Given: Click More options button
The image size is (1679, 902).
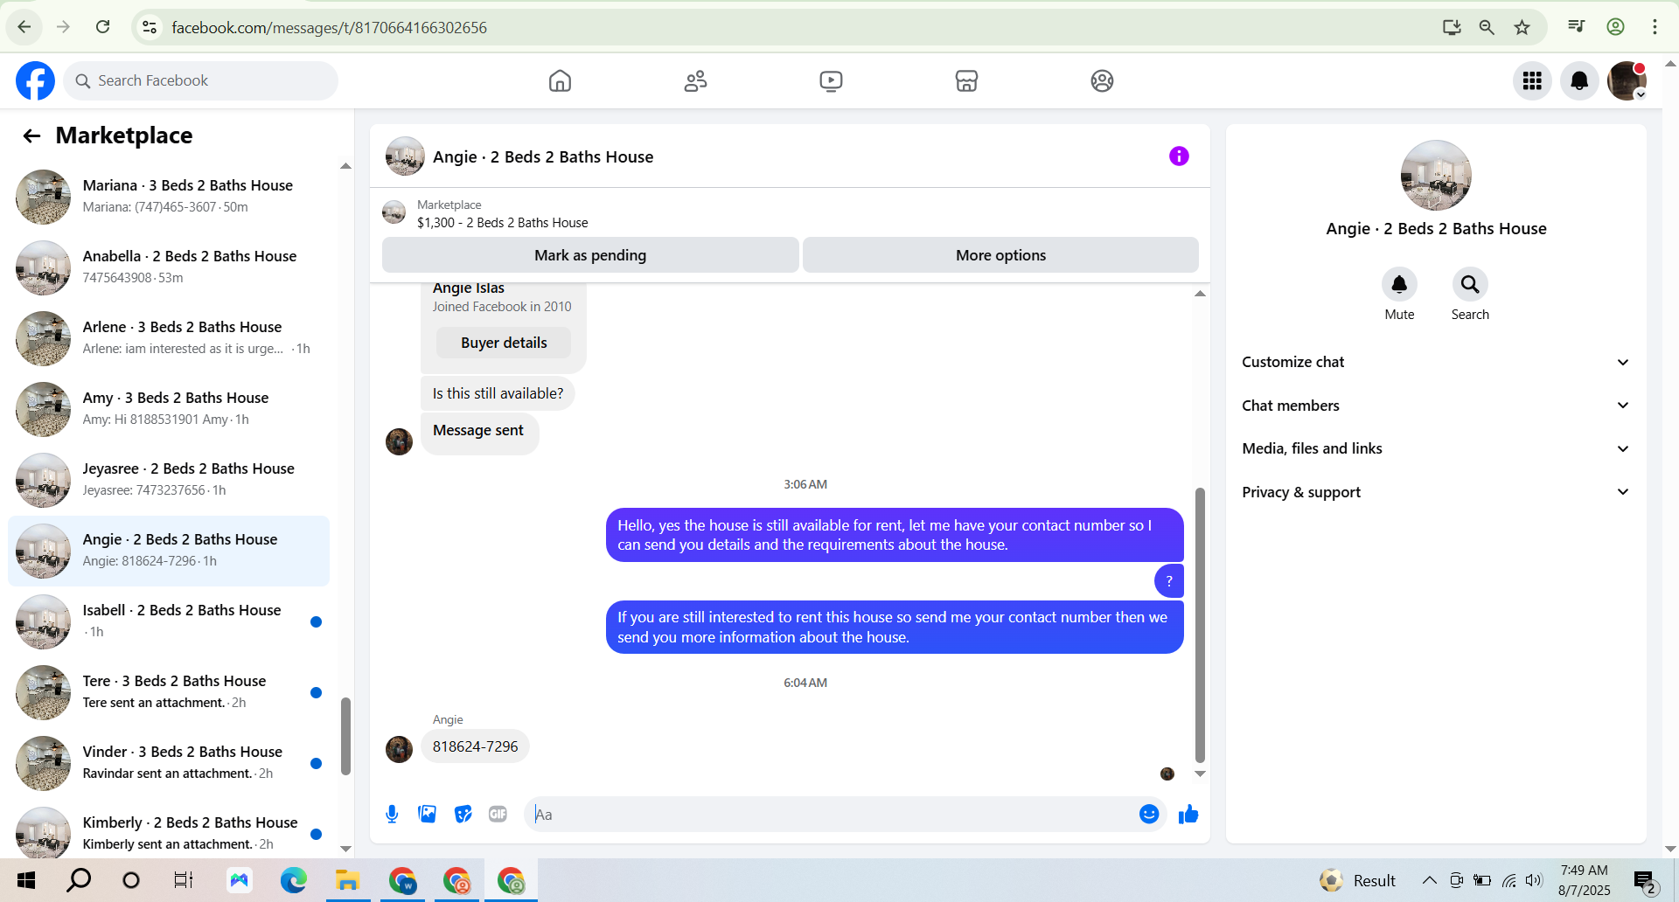Looking at the screenshot, I should pyautogui.click(x=1000, y=255).
